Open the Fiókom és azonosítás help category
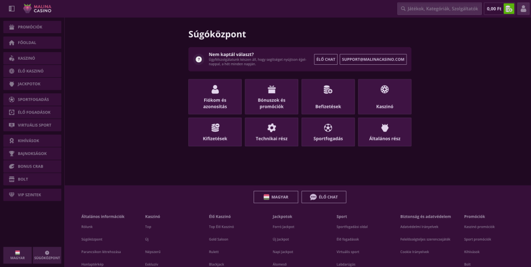531x267 pixels. click(x=215, y=96)
